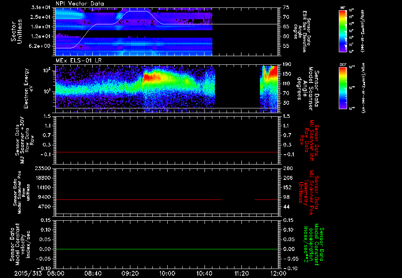Click the "Sector Unitless" axis label

point(16,31)
